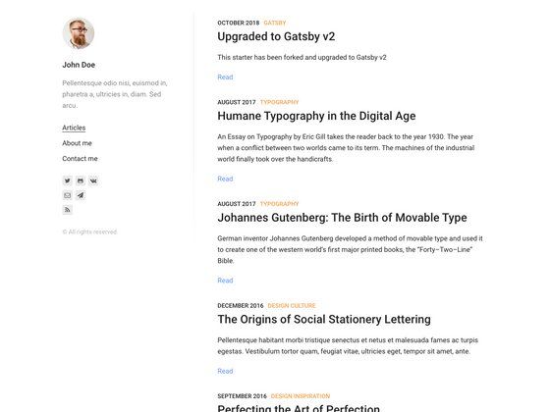The image size is (550, 412).
Task: Filter by Gatsby category tag
Action: (x=275, y=23)
